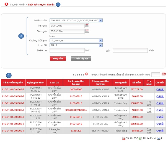Open the calendar icon for Đến ngày
168x142 pixels.
point(87,31)
